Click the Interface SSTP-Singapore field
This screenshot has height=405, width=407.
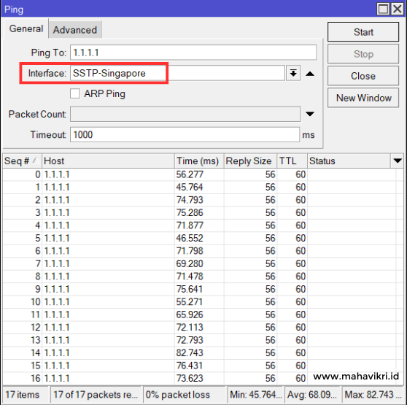[177, 73]
